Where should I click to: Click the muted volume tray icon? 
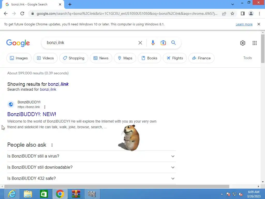241,194
